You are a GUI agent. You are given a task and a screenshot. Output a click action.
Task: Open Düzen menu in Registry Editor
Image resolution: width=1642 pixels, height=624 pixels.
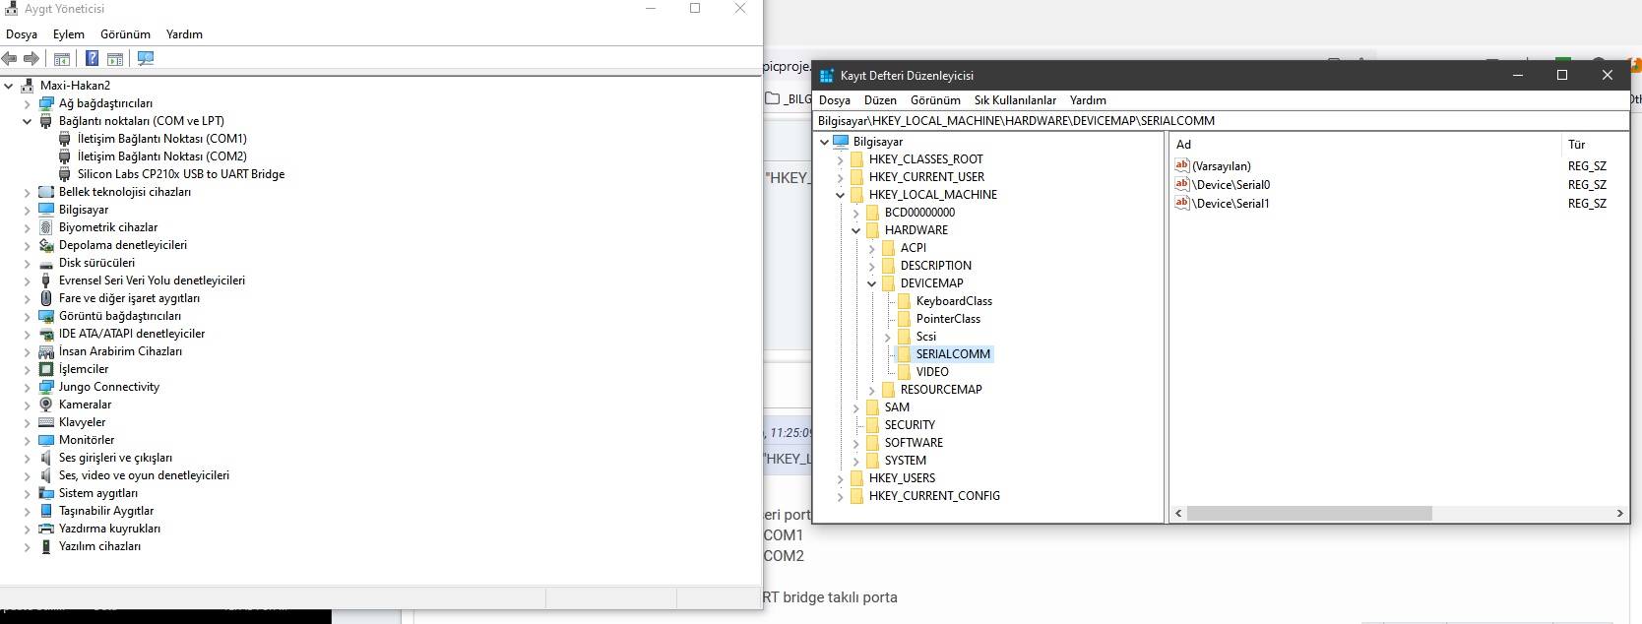tap(880, 100)
